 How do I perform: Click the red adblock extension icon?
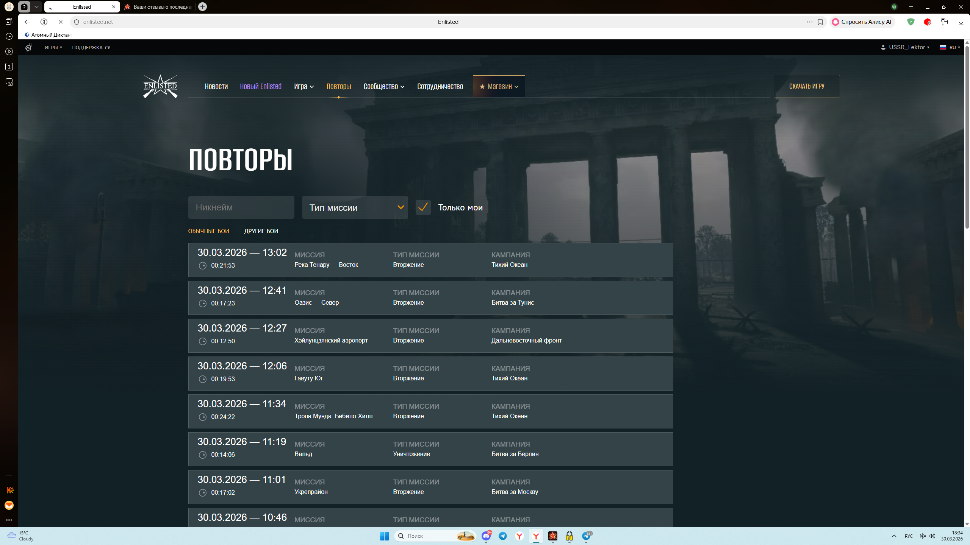coord(928,22)
